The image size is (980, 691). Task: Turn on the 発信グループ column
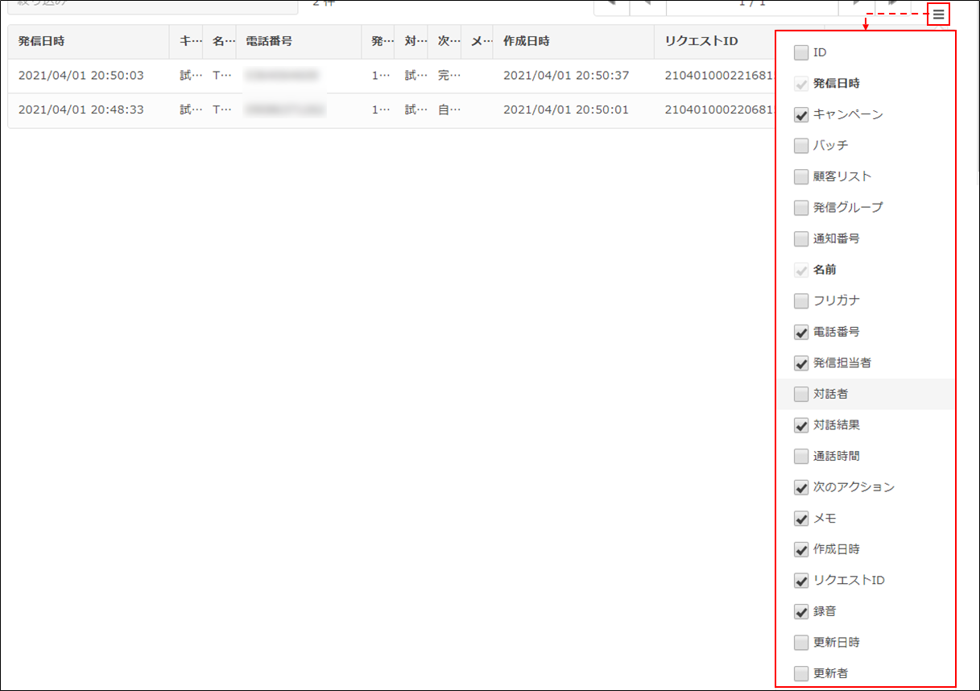point(801,208)
